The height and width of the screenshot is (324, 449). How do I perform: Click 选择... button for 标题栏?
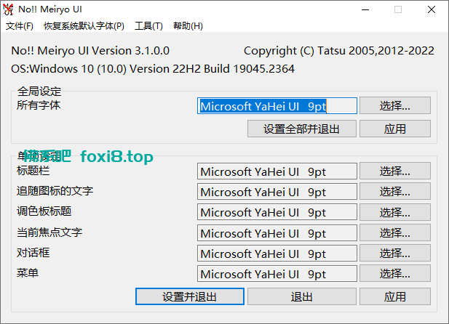coord(395,171)
